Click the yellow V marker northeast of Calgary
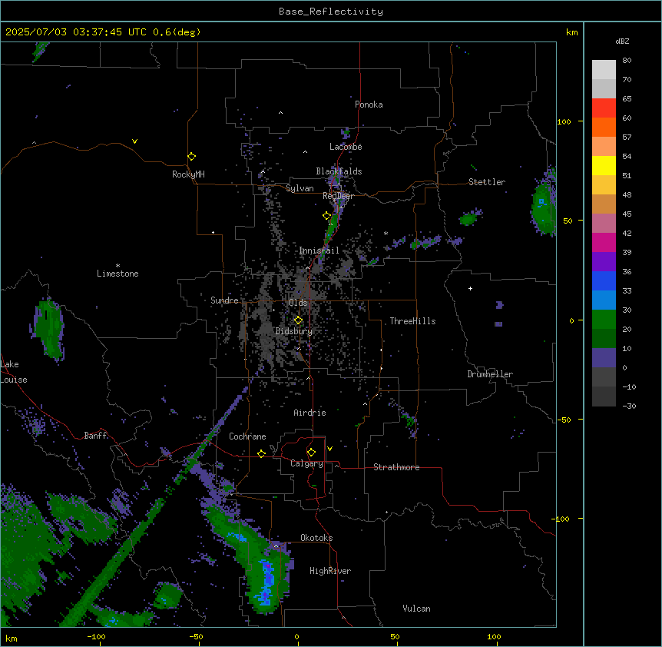The width and height of the screenshot is (662, 647). [x=329, y=449]
